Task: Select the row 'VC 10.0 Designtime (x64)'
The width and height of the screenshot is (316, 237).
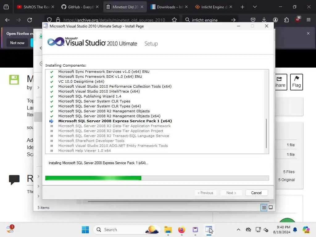Action: pos(81,81)
